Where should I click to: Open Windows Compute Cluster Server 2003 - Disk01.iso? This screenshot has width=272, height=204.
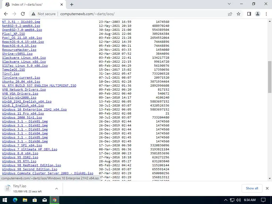point(48,173)
